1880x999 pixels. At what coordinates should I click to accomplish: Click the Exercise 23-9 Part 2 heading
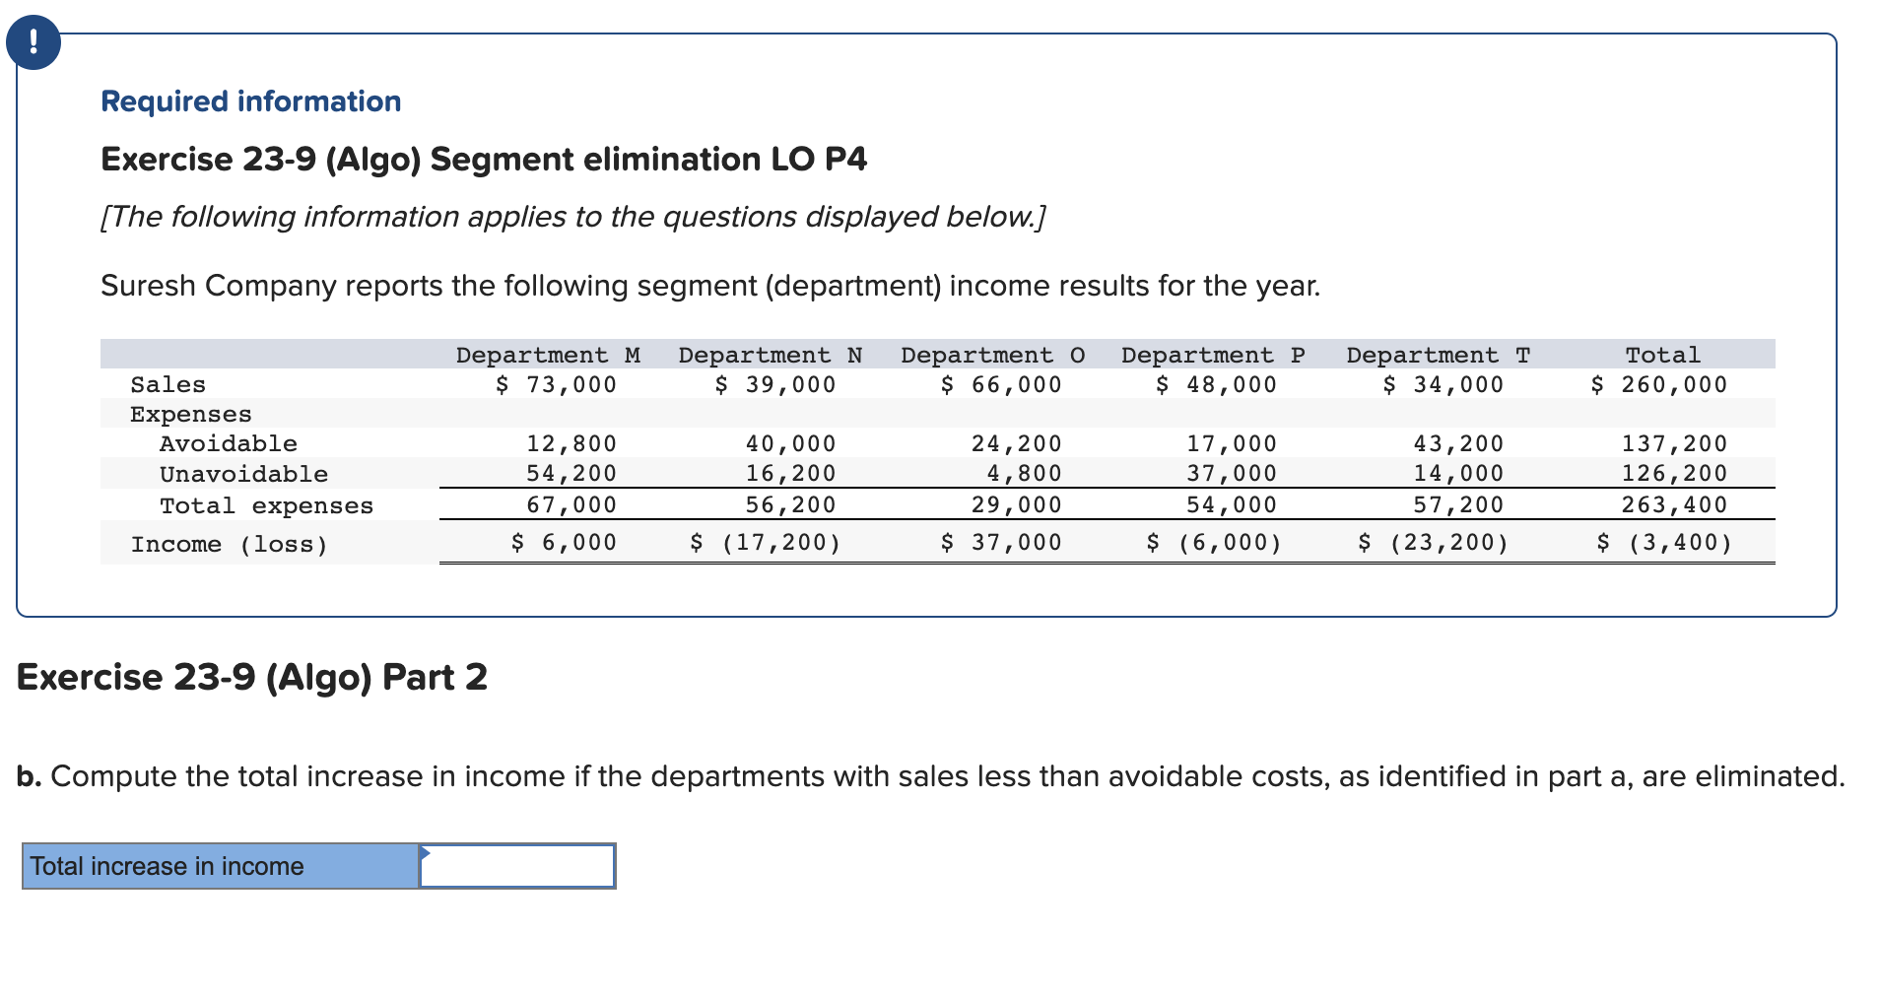click(x=251, y=677)
